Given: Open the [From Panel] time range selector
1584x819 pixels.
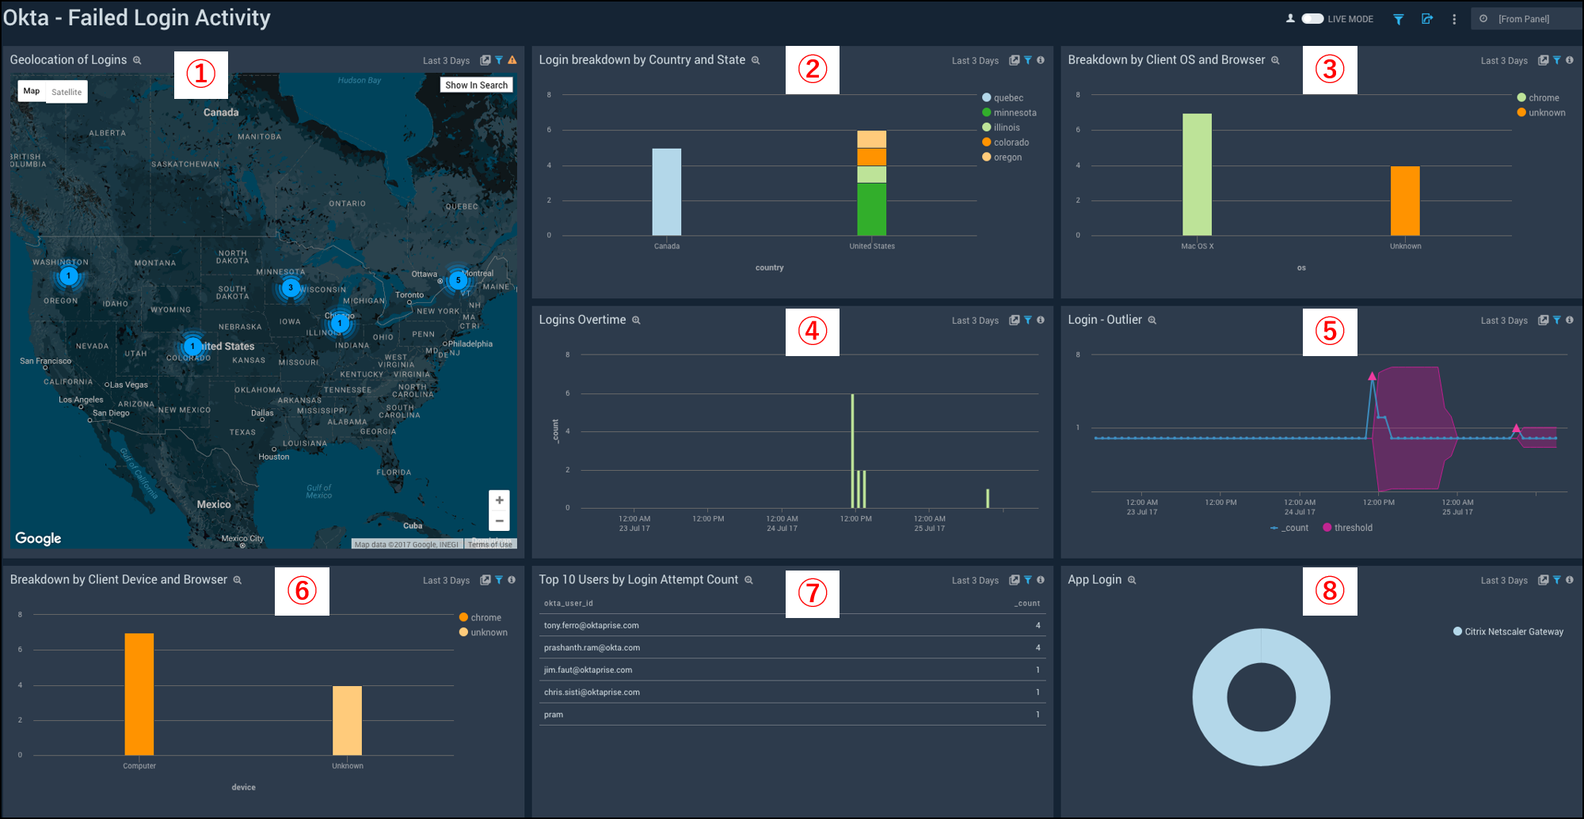Looking at the screenshot, I should 1525,19.
